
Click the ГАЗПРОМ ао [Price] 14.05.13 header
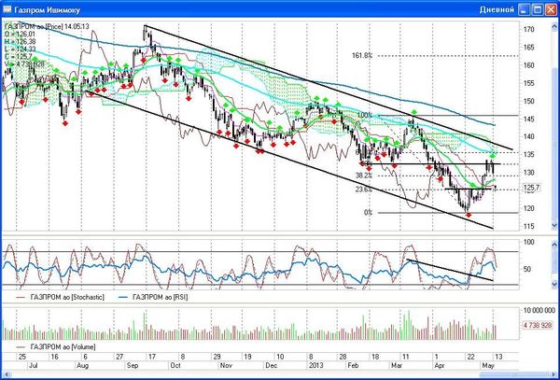[47, 26]
